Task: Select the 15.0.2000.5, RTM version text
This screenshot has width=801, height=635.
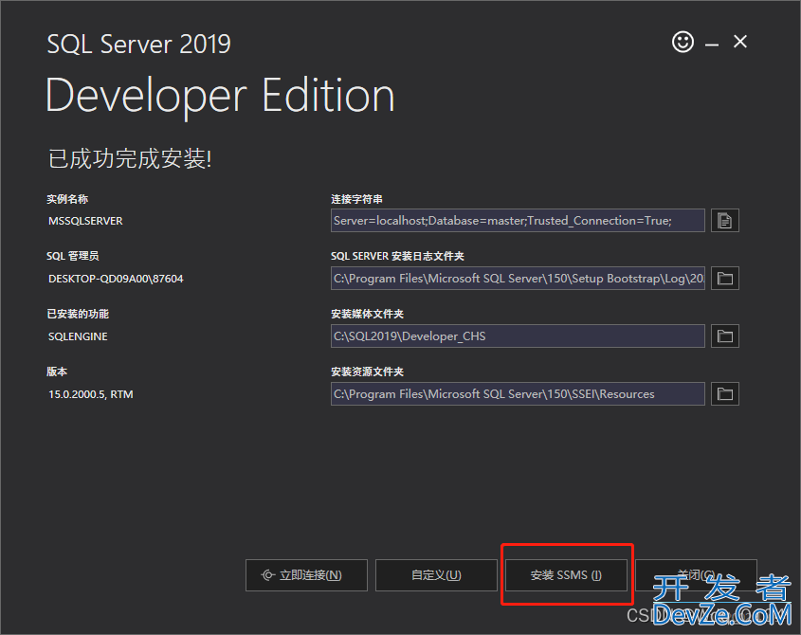Action: pos(90,394)
